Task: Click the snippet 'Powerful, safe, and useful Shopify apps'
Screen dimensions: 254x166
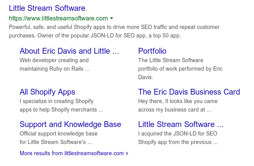Action: tap(58, 27)
